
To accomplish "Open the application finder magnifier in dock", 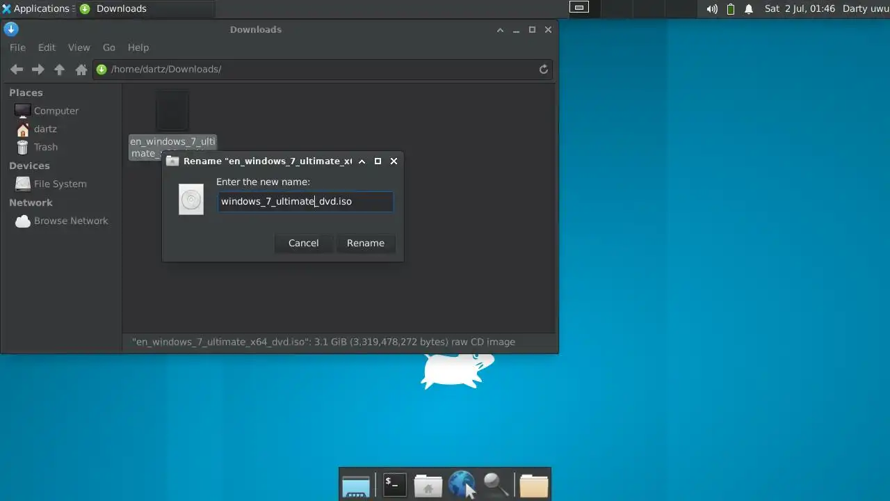I will [x=496, y=484].
